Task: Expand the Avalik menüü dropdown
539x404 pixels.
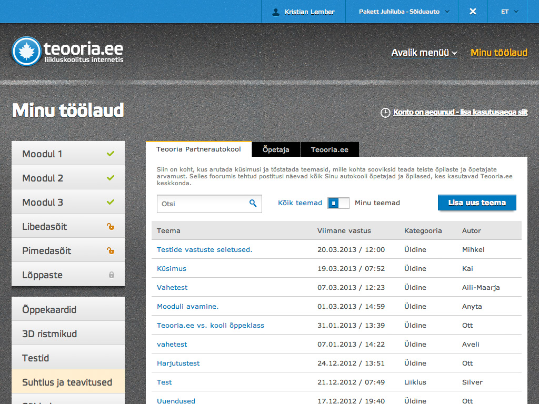Action: coord(424,53)
